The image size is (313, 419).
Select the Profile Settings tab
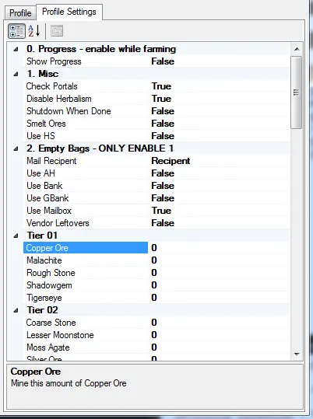click(x=69, y=12)
